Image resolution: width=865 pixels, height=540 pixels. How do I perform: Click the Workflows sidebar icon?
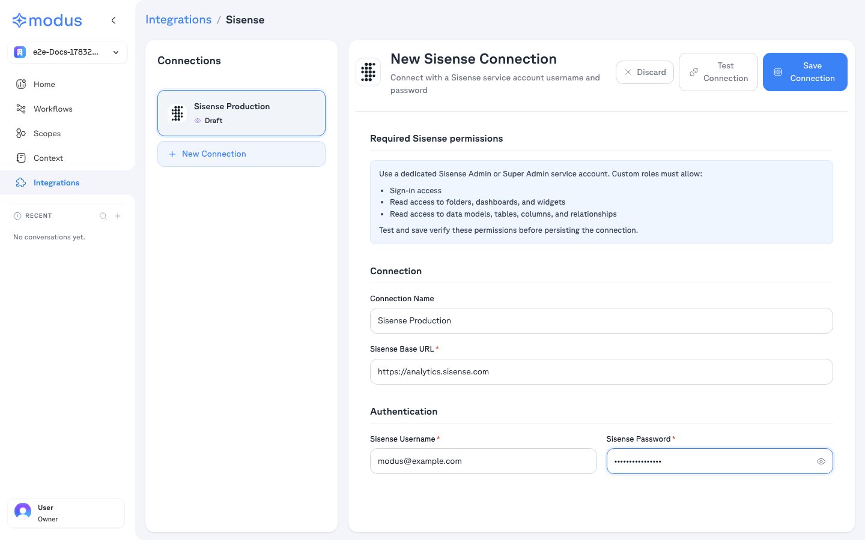click(x=21, y=109)
